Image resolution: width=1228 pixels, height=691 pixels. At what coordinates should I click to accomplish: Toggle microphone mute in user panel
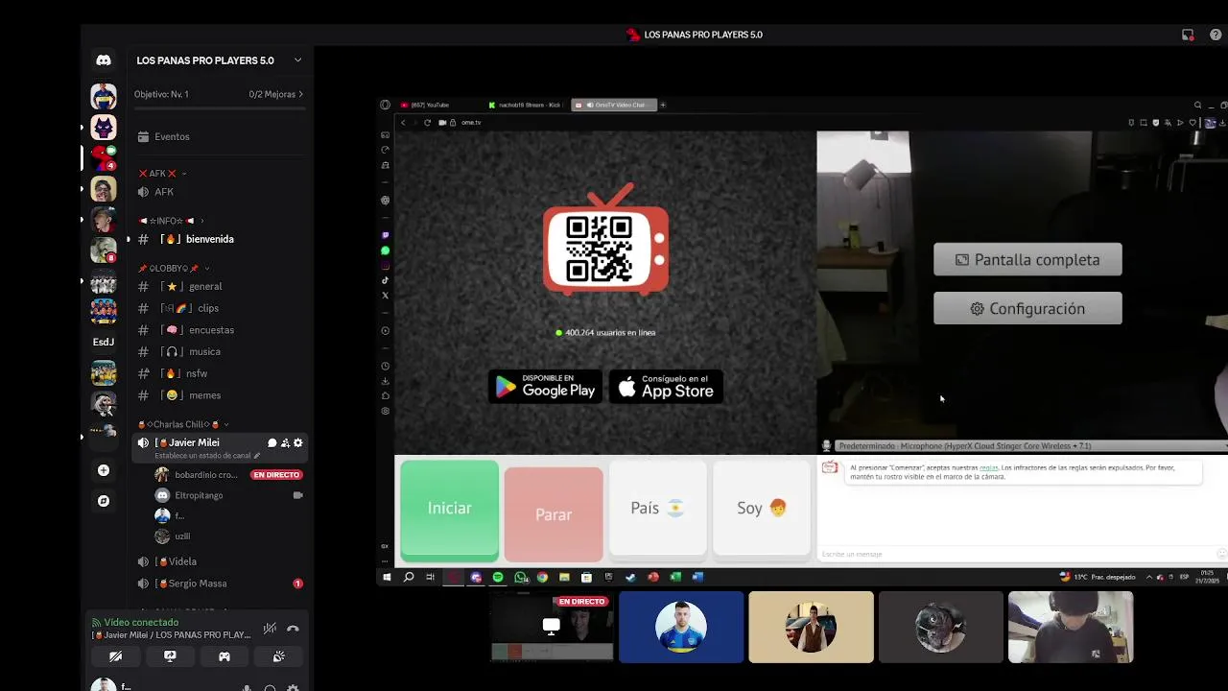[x=247, y=687]
